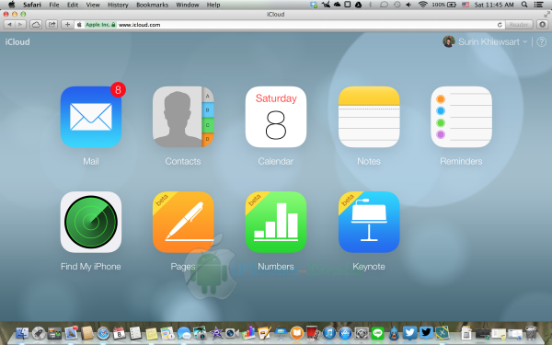Screen dimensions: 552x345
Task: Open the Contacts app icon
Action: click(183, 117)
